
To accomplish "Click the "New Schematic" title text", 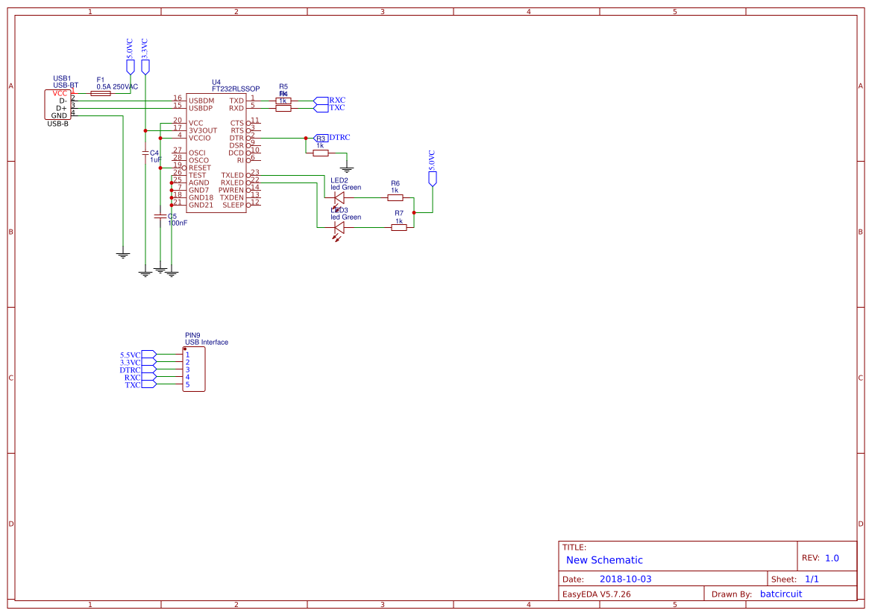I will pos(604,560).
